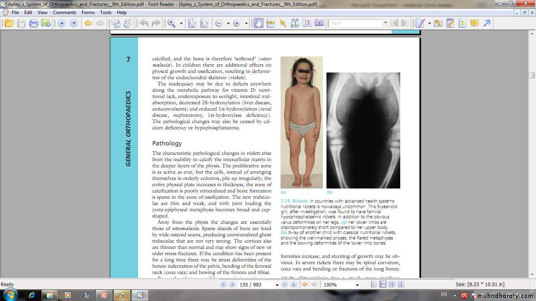Open the Forms menu
The width and height of the screenshot is (536, 301).
click(x=88, y=13)
